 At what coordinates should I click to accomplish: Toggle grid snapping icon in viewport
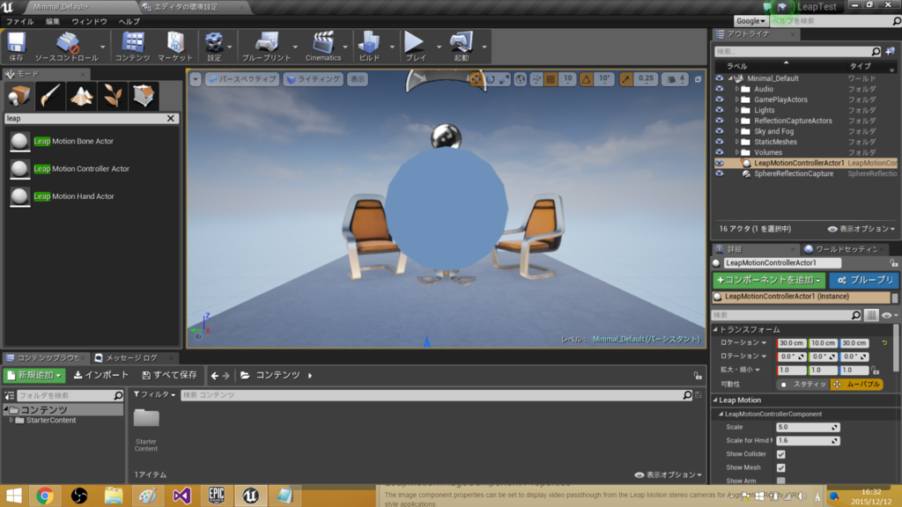[x=551, y=79]
